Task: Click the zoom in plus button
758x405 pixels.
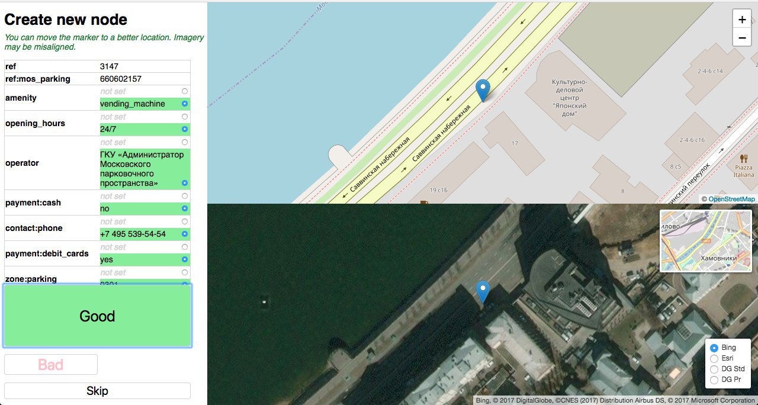Action: (742, 19)
